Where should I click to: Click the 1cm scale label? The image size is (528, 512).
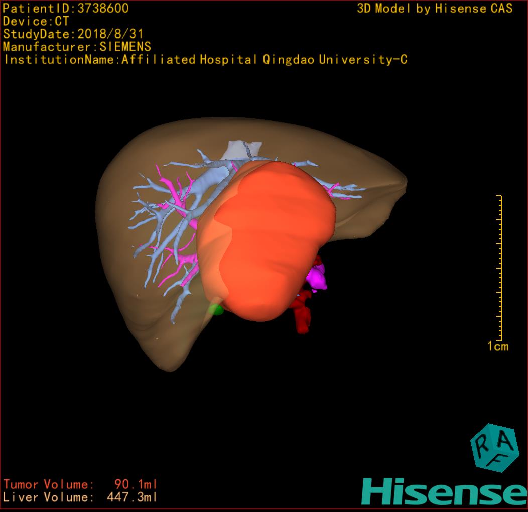[x=497, y=346]
